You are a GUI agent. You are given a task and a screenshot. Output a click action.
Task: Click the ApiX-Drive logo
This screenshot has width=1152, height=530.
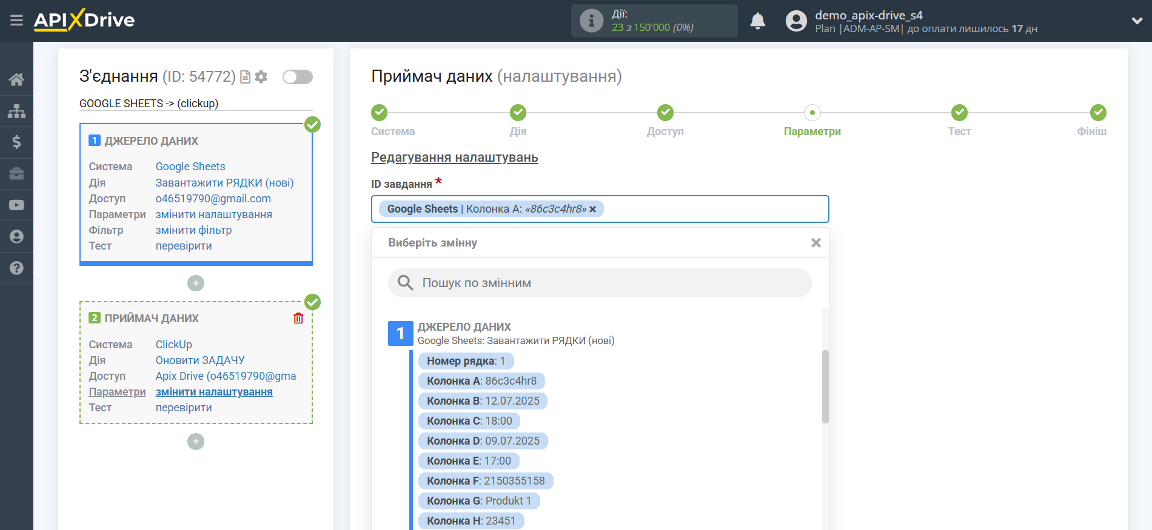pos(84,20)
